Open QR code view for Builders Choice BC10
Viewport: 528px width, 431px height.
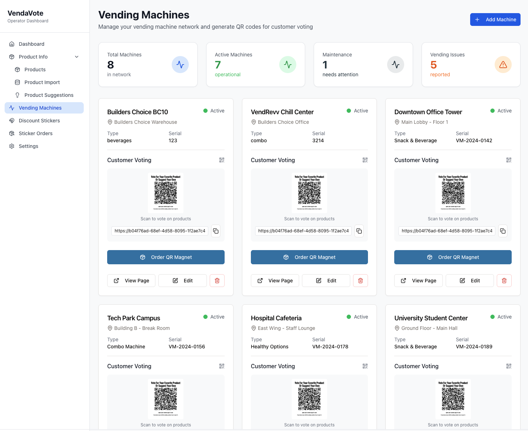pyautogui.click(x=221, y=160)
